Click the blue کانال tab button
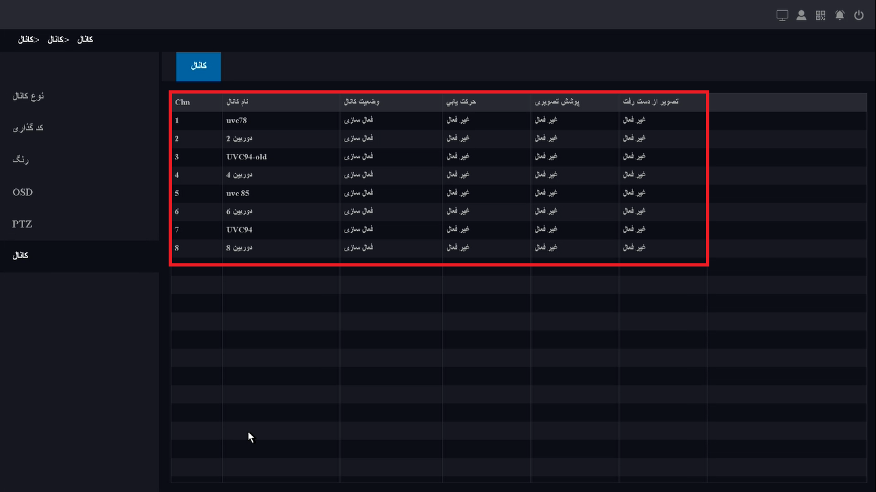 coord(199,67)
